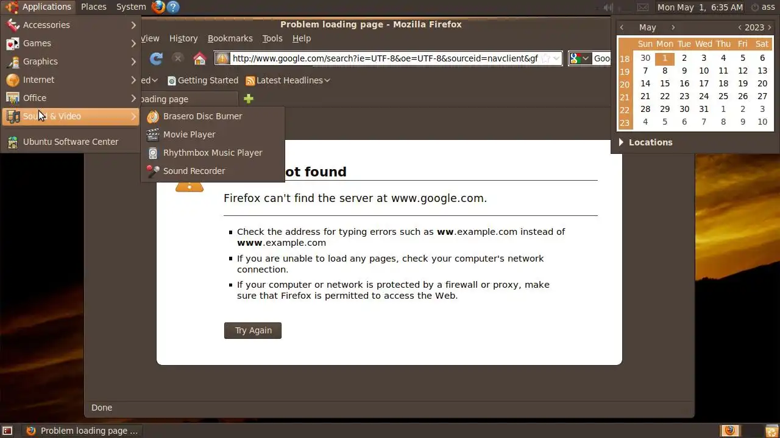Click the Firefox launcher in top panel
780x438 pixels.
tap(158, 7)
